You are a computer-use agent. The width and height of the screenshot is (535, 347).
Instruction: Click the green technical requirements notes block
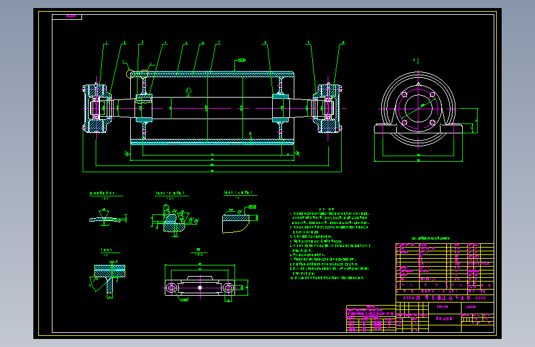[x=330, y=243]
